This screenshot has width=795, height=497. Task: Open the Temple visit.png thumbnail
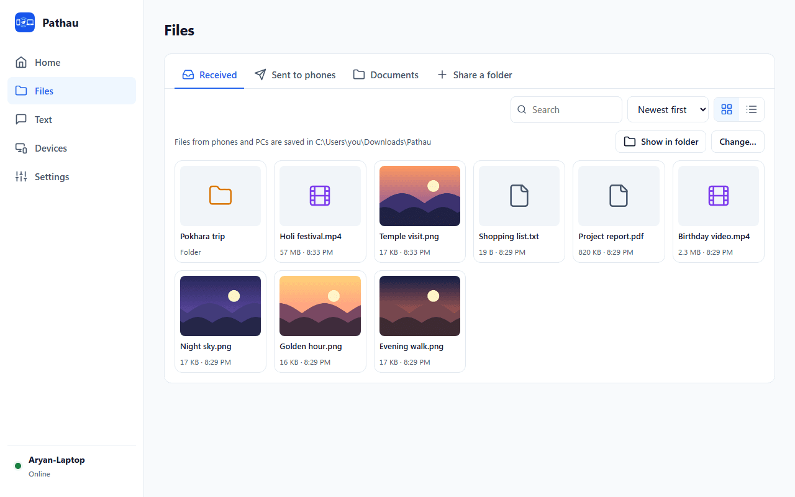pyautogui.click(x=420, y=196)
